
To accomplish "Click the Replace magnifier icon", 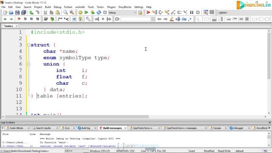I will 71,12.
